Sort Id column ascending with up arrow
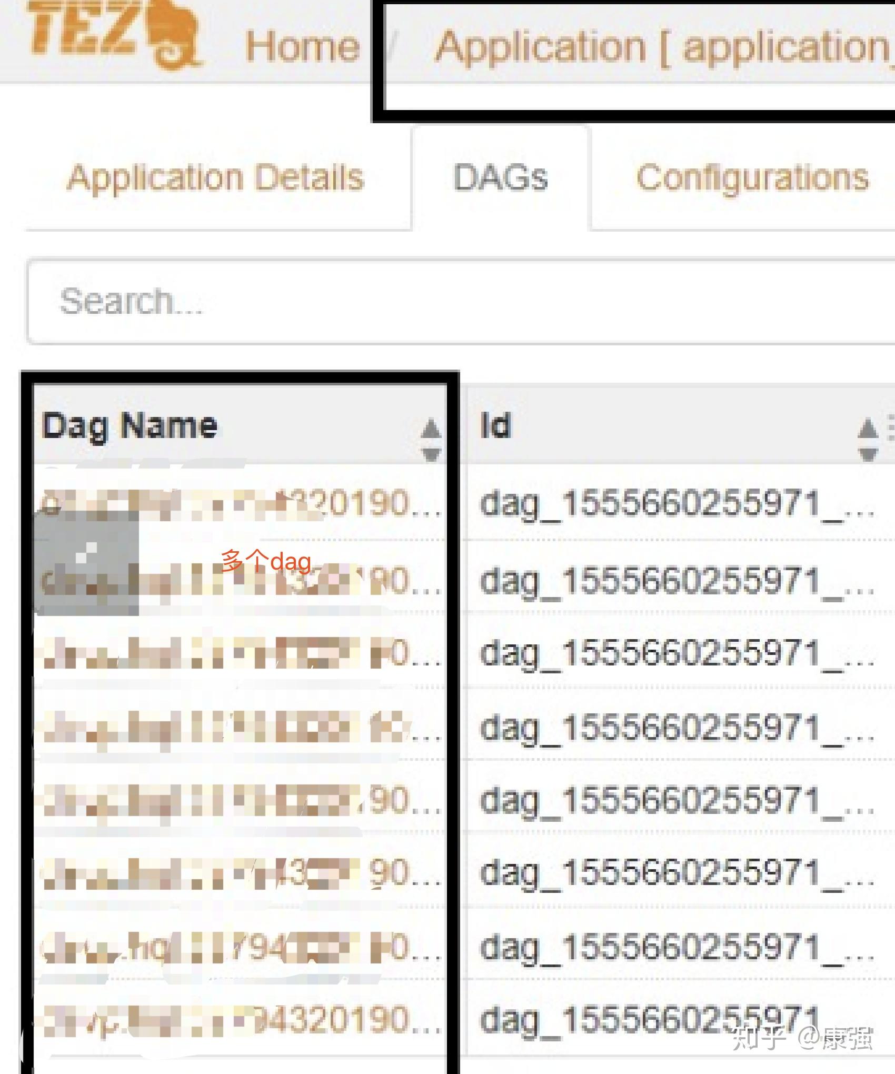 tap(867, 428)
